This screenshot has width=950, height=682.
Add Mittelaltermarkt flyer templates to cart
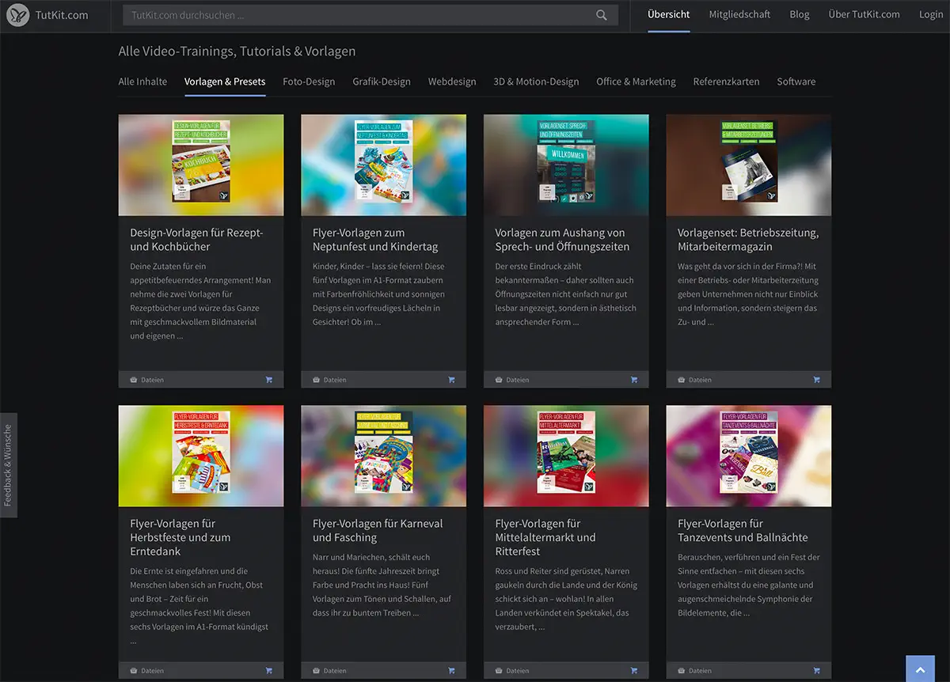click(x=634, y=671)
